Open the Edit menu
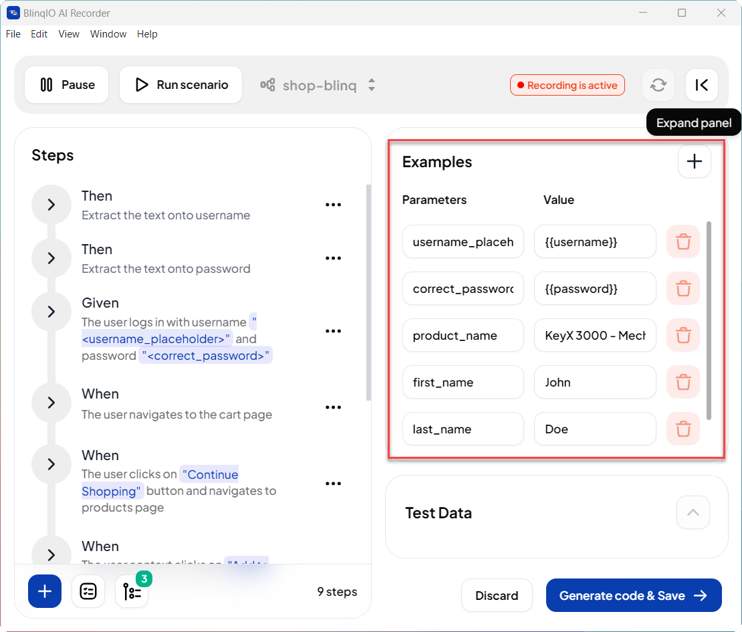Viewport: 742px width, 632px height. click(x=39, y=34)
